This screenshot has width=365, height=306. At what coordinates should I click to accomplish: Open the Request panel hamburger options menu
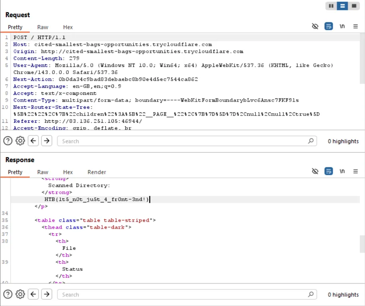[x=355, y=27]
